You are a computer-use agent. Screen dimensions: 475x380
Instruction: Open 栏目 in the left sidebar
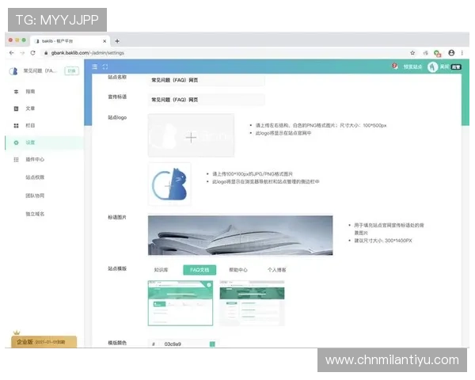[x=30, y=125]
